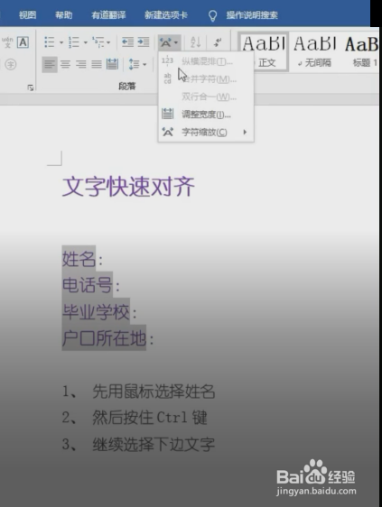The image size is (382, 507).
Task: Click the sort A-Z icon
Action: tap(196, 42)
